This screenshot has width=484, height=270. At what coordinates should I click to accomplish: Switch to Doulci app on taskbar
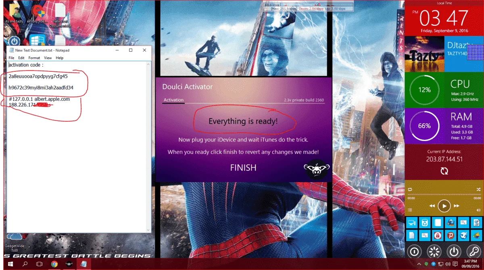tap(69, 264)
